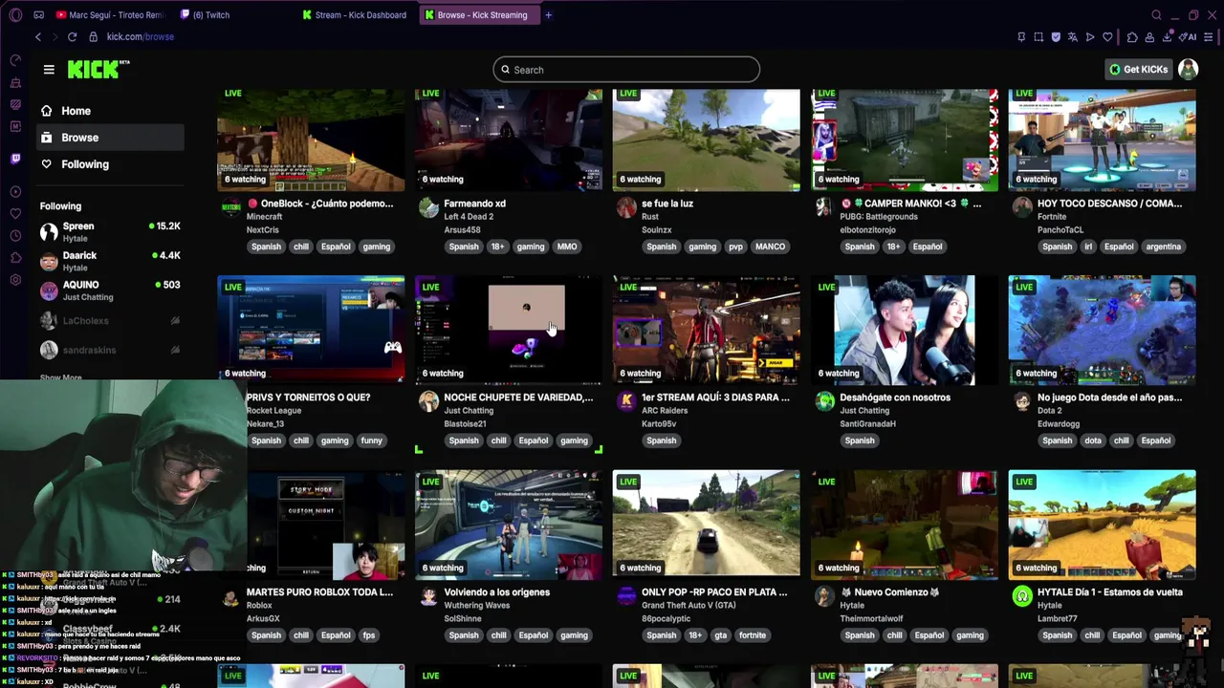This screenshot has height=688, width=1224.
Task: Open the ONLY POP -RP GTA thumbnail
Action: [707, 525]
